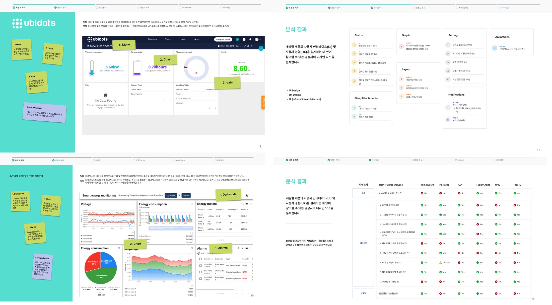Open the New Dashboard hamburger menu
The height and width of the screenshot is (305, 552).
[x=88, y=46]
